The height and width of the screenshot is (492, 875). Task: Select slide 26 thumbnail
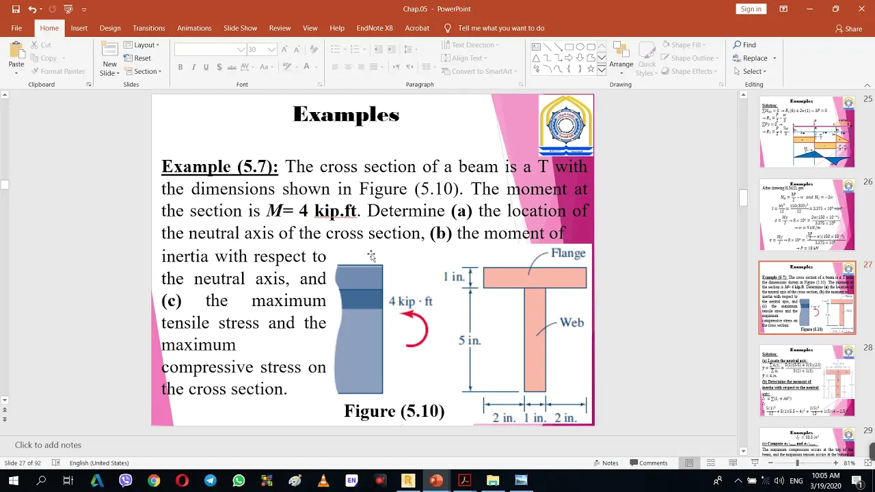click(807, 215)
